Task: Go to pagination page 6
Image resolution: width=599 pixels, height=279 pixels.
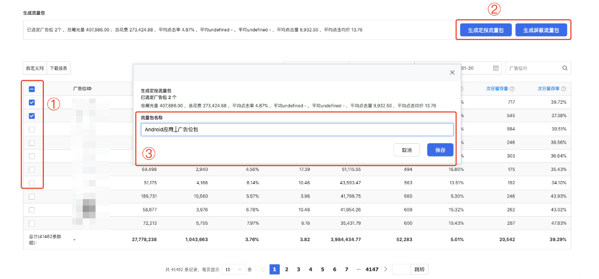Action: pos(335,269)
